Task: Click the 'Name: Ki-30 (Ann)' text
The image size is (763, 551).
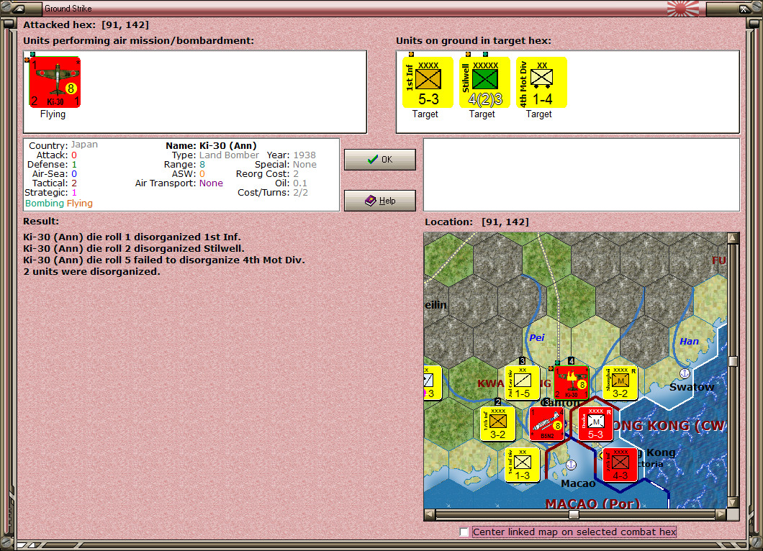Action: click(211, 145)
